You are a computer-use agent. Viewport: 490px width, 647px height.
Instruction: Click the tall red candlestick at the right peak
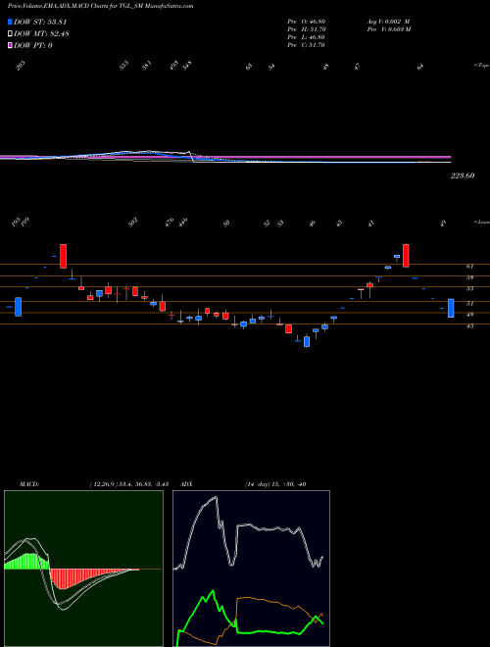click(406, 256)
